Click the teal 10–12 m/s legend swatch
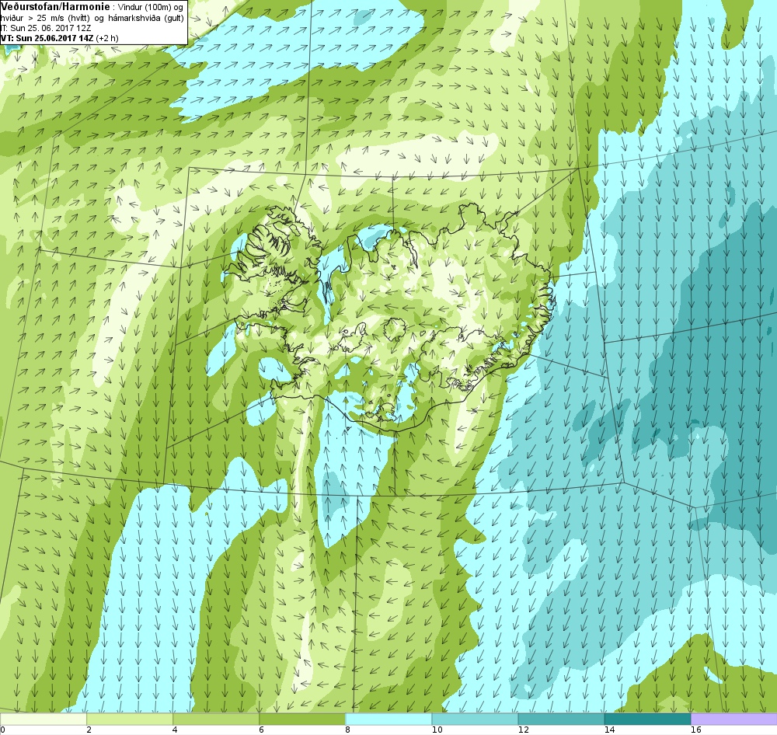Image resolution: width=777 pixels, height=735 pixels. coord(475,719)
